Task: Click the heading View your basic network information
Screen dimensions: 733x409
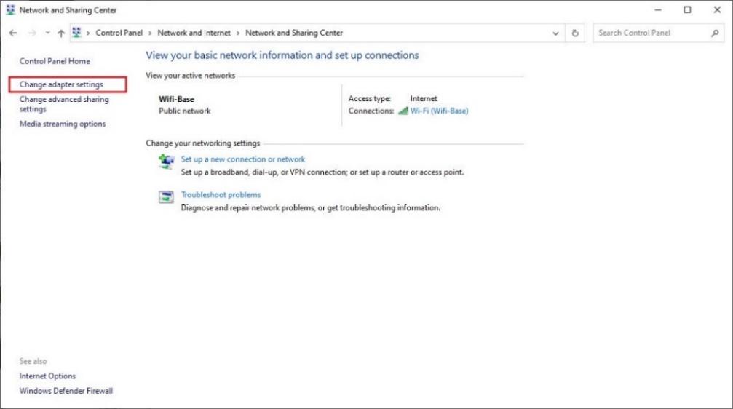Action: 282,55
